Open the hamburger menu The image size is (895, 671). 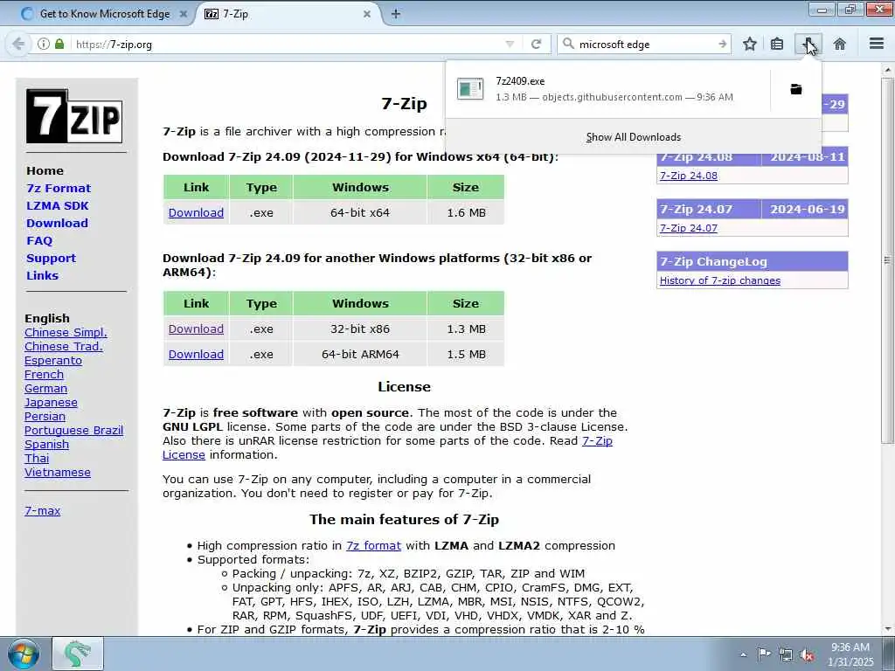877,44
